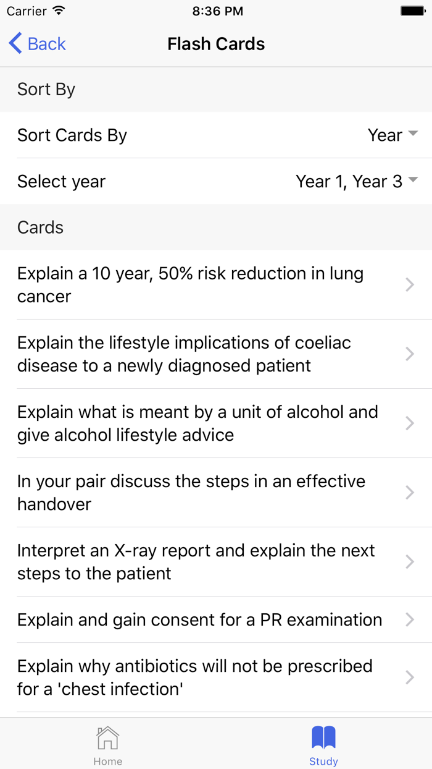Screen dimensions: 432x769
Task: Open Sort Cards By Year dropdown
Action: point(393,135)
